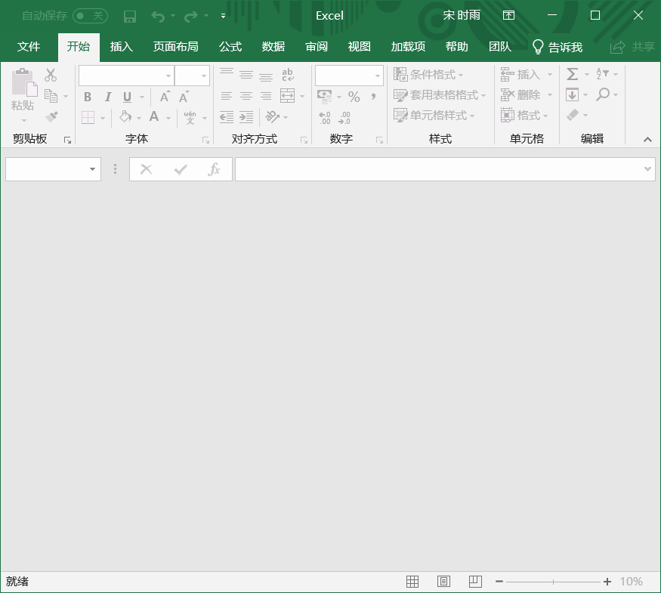Click the Percent Style icon
The width and height of the screenshot is (661, 593).
click(354, 97)
